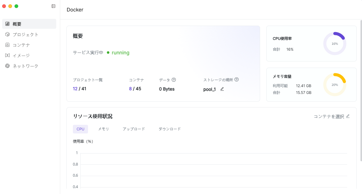
Task: Select the CPU resource tab
Action: coord(80,129)
